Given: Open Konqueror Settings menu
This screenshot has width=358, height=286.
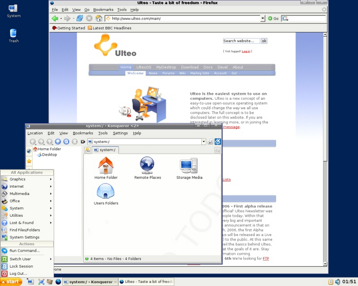Looking at the screenshot, I should coord(120,133).
